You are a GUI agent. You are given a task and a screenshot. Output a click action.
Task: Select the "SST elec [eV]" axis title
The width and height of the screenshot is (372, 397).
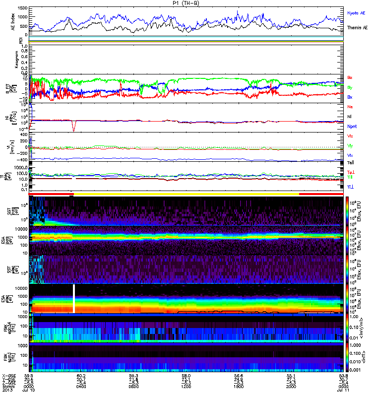pyautogui.click(x=12, y=269)
